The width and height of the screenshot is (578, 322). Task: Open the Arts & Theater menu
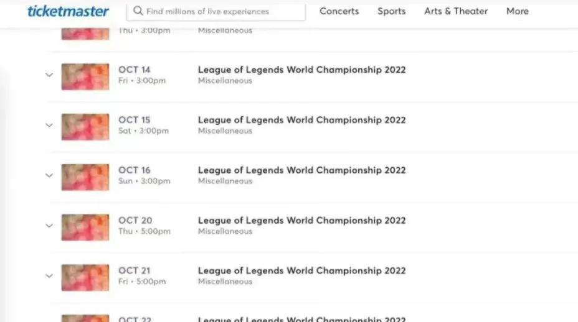coord(456,11)
